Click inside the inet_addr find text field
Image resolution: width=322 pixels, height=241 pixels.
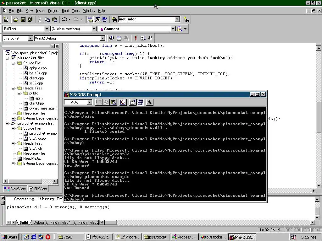coord(147,19)
